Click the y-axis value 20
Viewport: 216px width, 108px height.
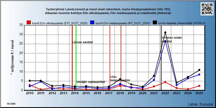[x=21, y=53]
